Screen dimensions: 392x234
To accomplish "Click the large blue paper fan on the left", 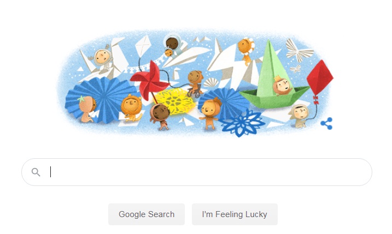I will (x=100, y=99).
